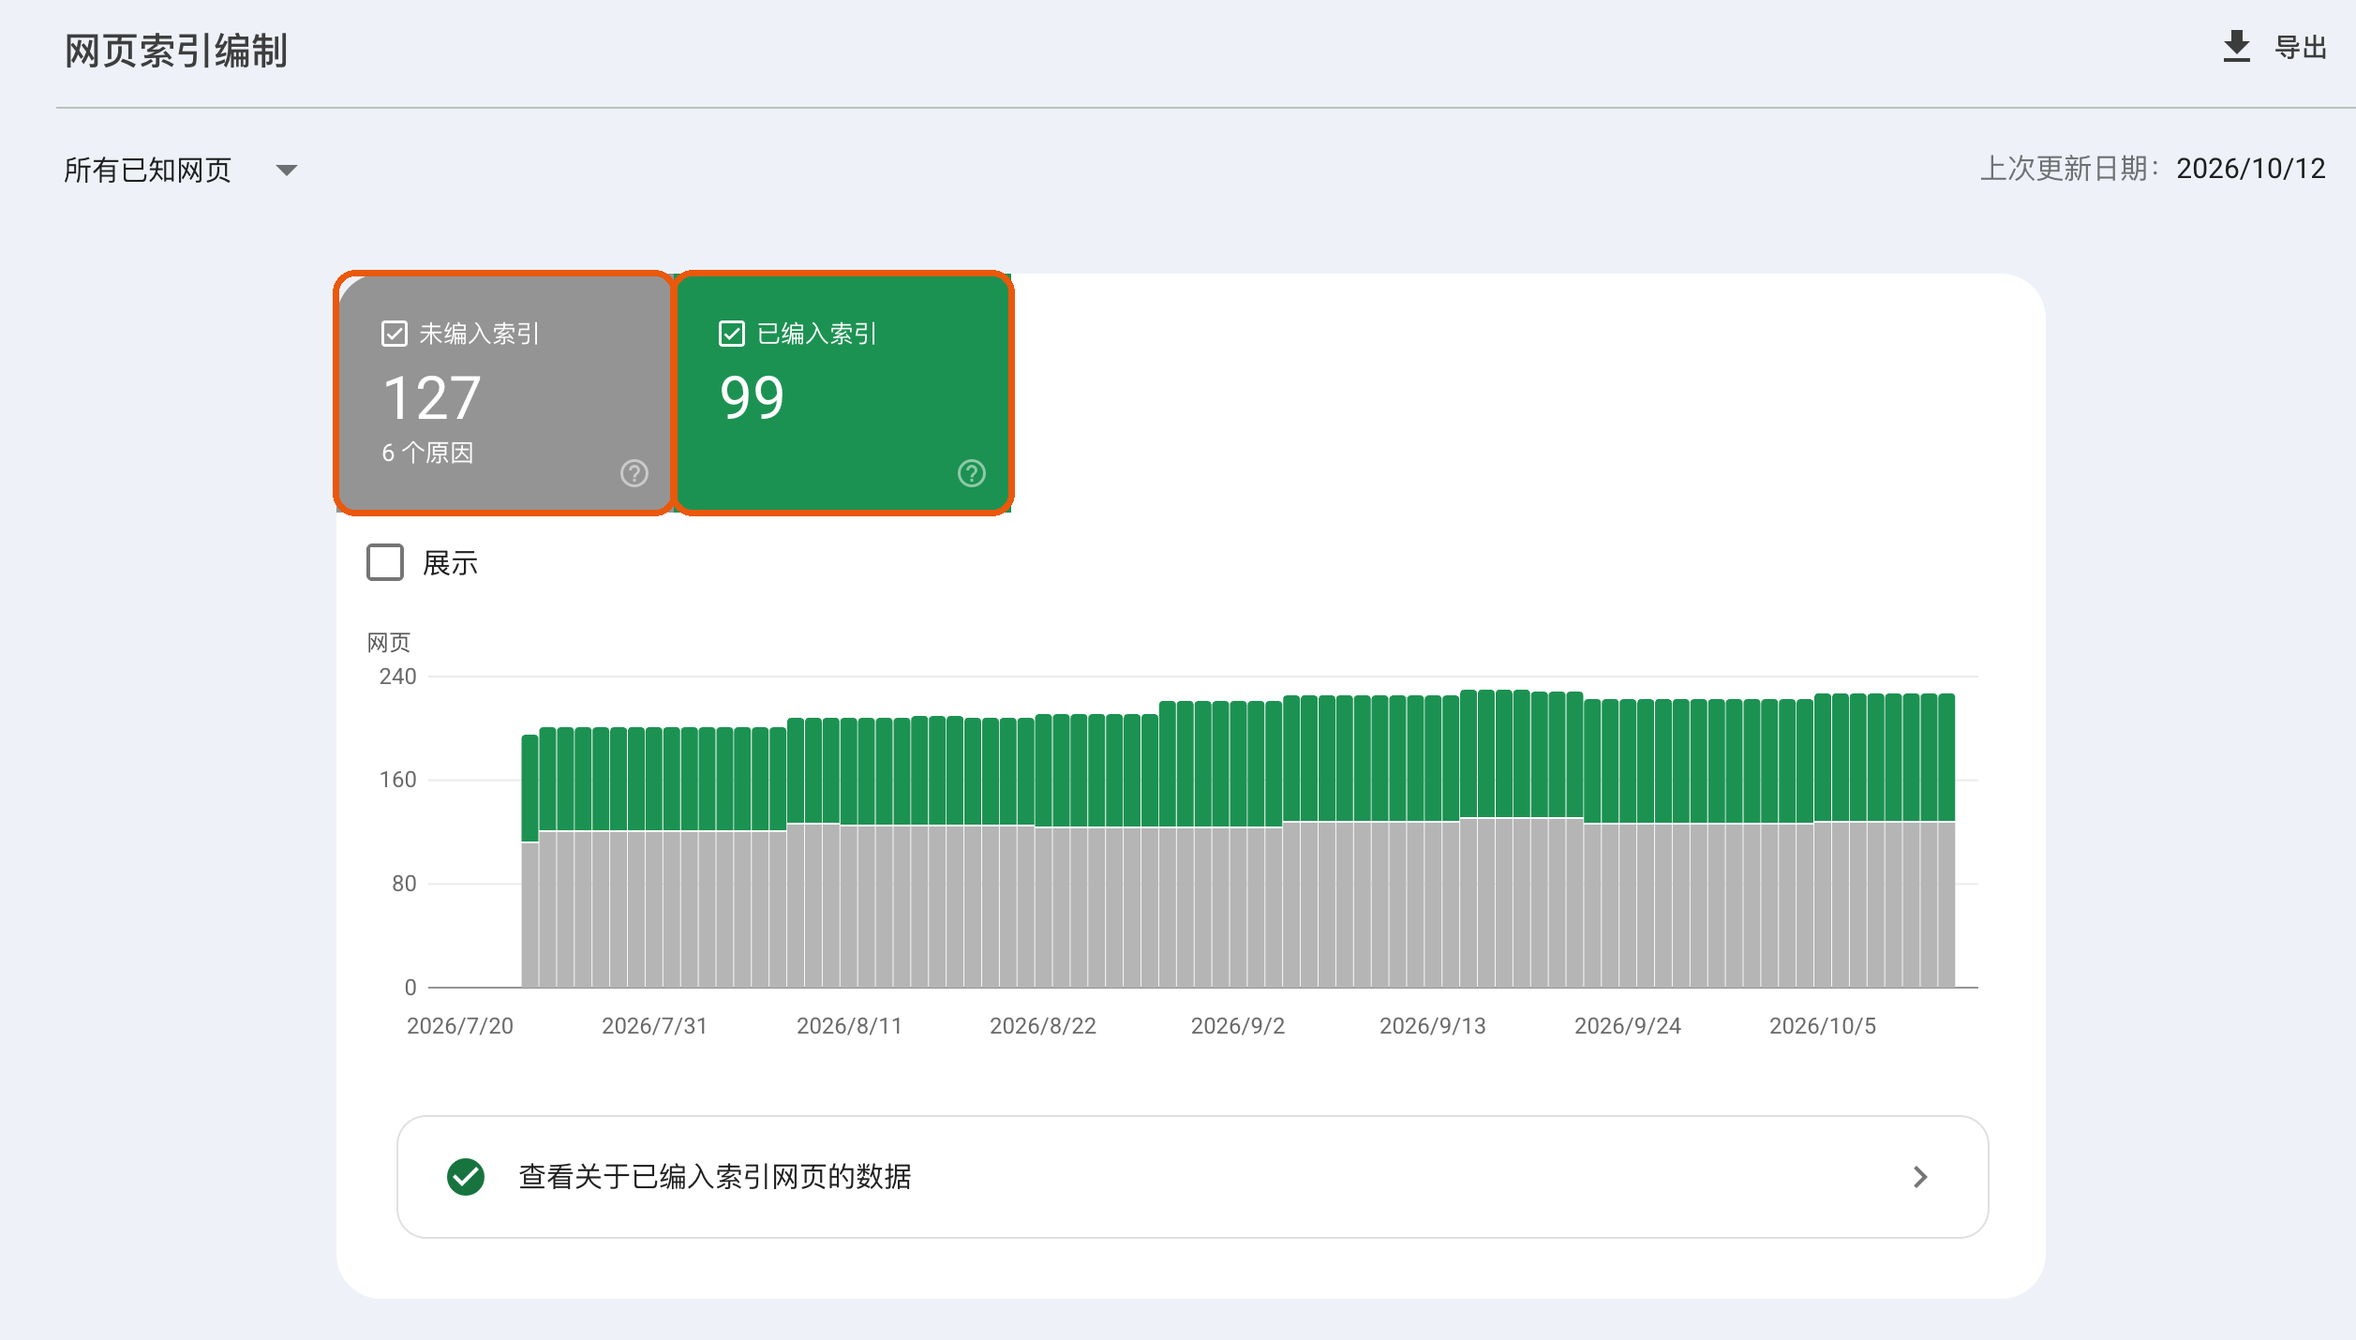
Task: Select the 99 indexed count
Action: coord(752,397)
